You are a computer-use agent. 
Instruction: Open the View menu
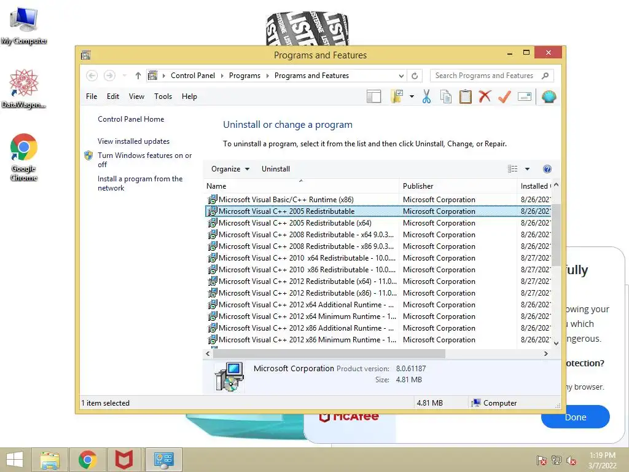point(136,96)
